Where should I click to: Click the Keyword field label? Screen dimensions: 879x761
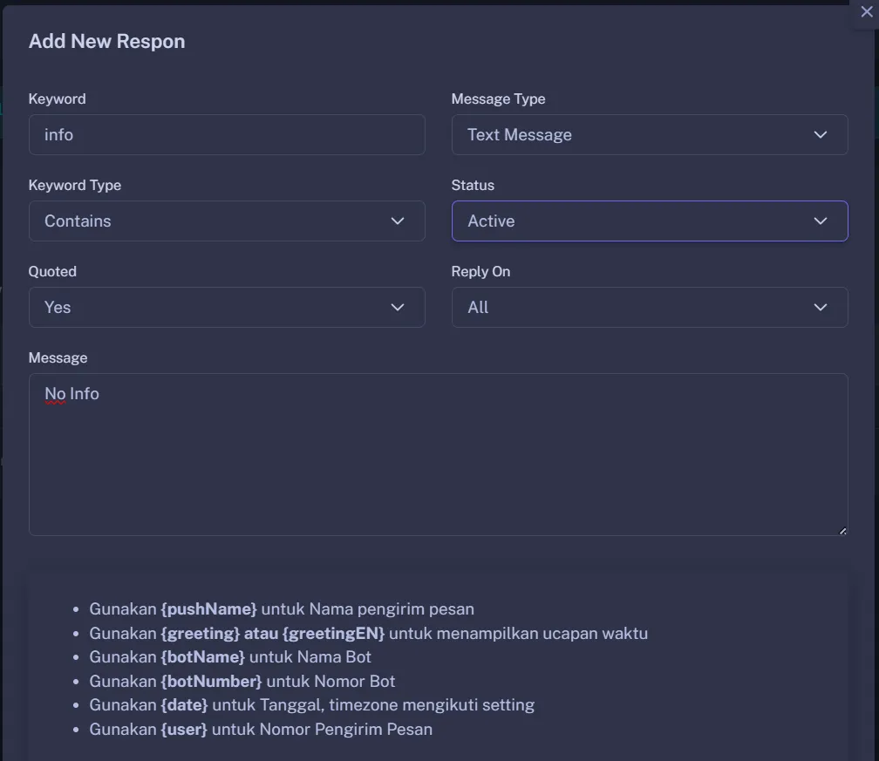tap(58, 99)
